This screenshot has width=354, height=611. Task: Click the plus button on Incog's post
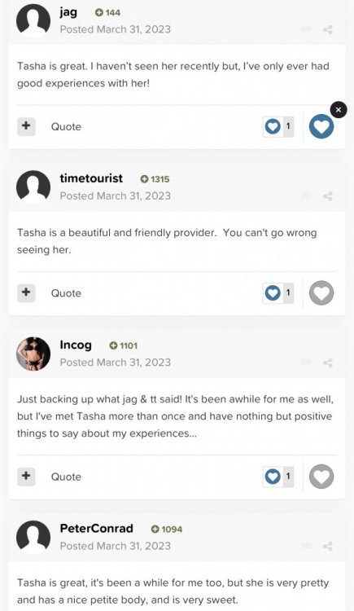26,477
